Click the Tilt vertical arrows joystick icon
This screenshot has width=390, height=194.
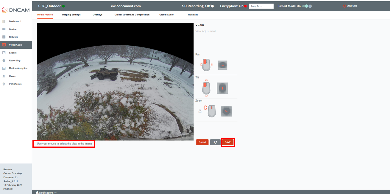point(222,88)
